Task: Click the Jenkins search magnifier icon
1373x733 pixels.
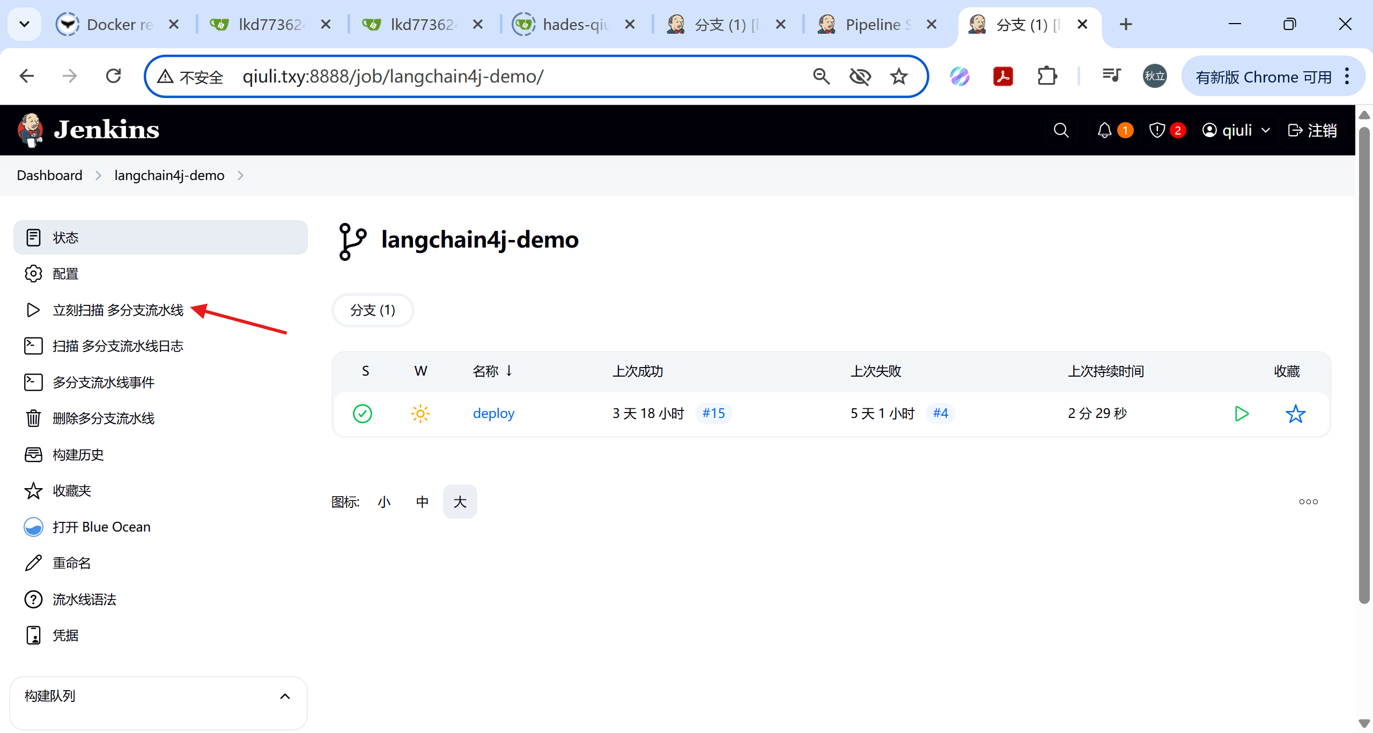Action: coord(1060,130)
